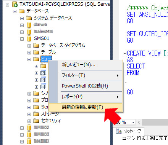This screenshot has width=168, height=145.
Task: Select the SMS01 database label
Action: click(x=41, y=38)
